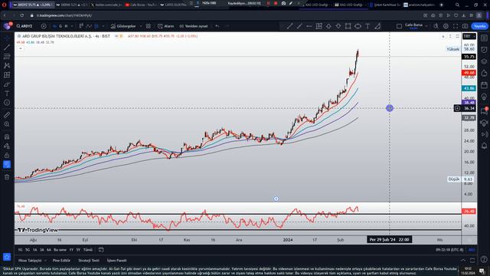490x276 pixels.
Task: Click the trash remove drawings icon
Action: (7, 177)
